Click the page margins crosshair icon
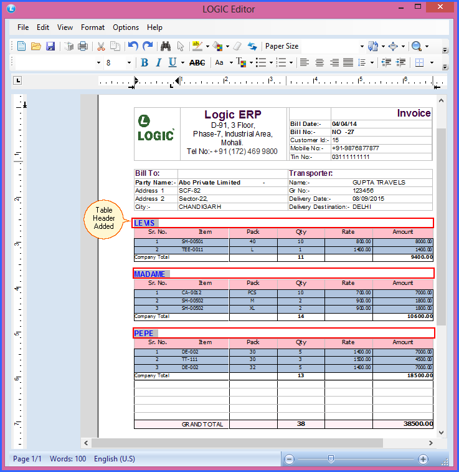 393,46
